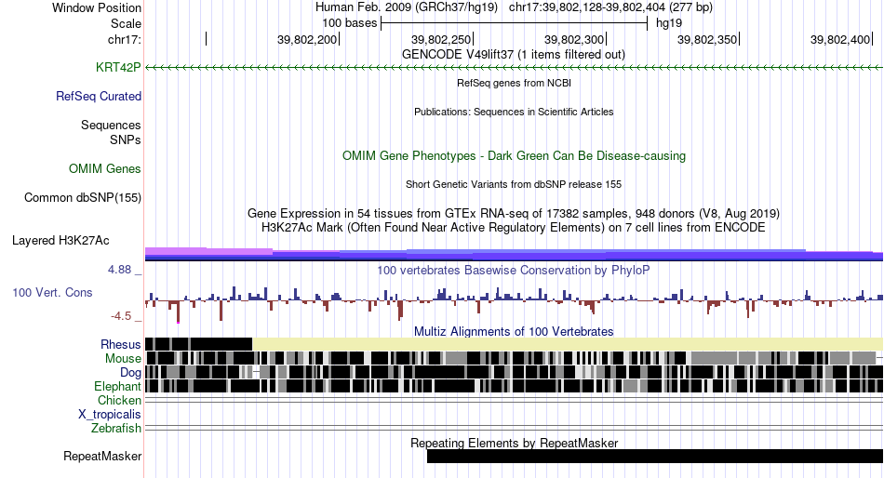Click the RepeatMasker track label
Image resolution: width=884 pixels, height=478 pixels.
tap(102, 456)
